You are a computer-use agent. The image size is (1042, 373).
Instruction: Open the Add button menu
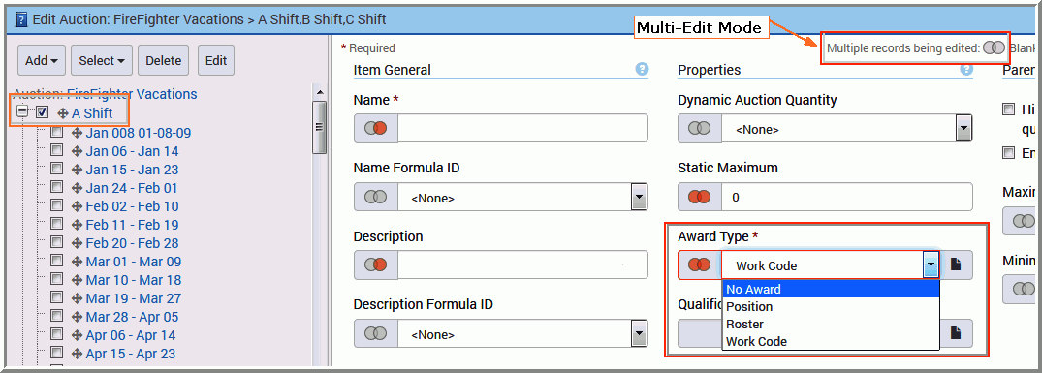click(42, 60)
